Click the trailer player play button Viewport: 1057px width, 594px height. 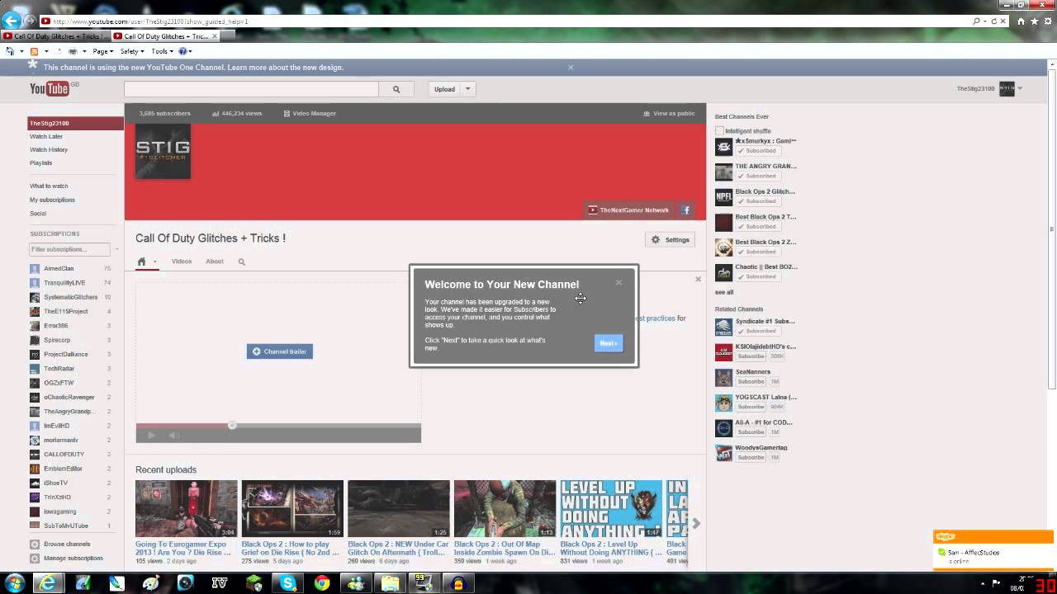(x=151, y=435)
